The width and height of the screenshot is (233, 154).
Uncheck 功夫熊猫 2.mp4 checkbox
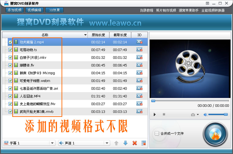click(10, 42)
